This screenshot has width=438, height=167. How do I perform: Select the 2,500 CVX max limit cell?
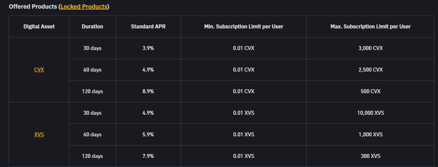[371, 70]
